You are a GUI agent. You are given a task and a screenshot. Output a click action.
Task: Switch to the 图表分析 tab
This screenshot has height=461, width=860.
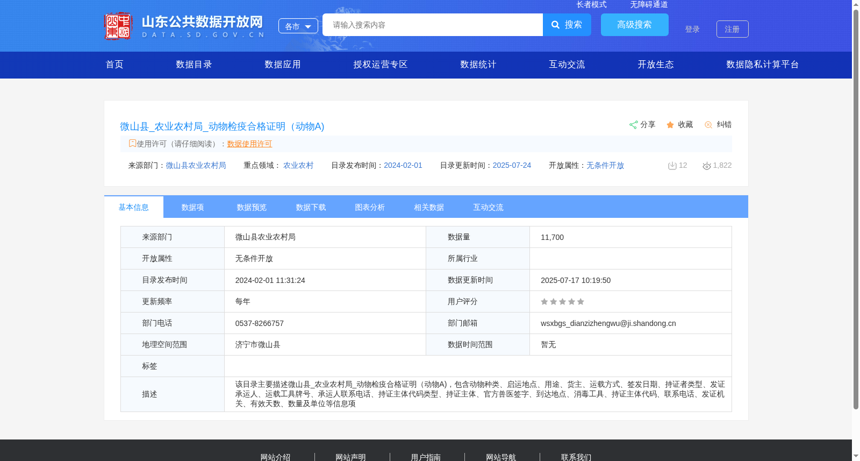click(370, 207)
